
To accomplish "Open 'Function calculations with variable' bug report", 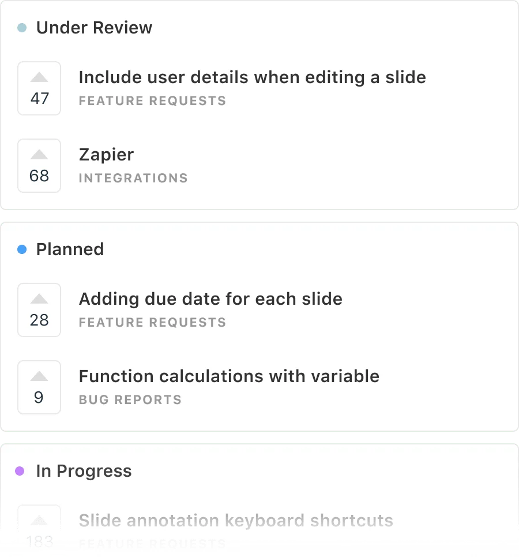I will pos(229,376).
